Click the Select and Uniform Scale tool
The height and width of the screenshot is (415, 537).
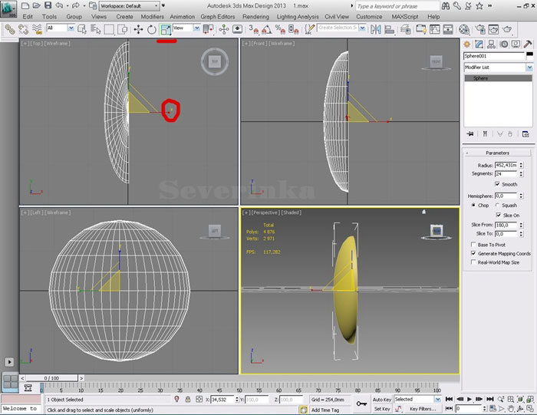point(165,29)
